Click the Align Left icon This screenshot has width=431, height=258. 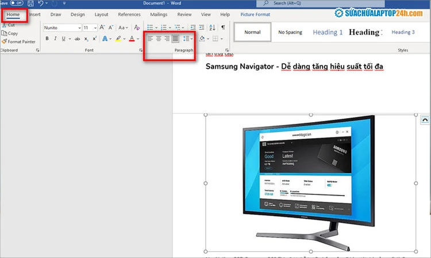(x=150, y=38)
